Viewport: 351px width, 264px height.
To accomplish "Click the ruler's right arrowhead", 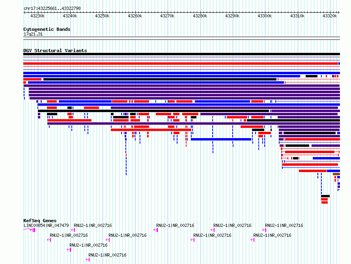I will click(339, 12).
